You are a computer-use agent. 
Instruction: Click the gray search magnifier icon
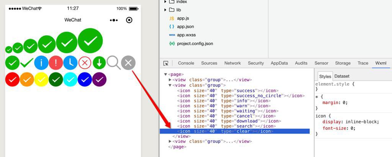point(114,62)
